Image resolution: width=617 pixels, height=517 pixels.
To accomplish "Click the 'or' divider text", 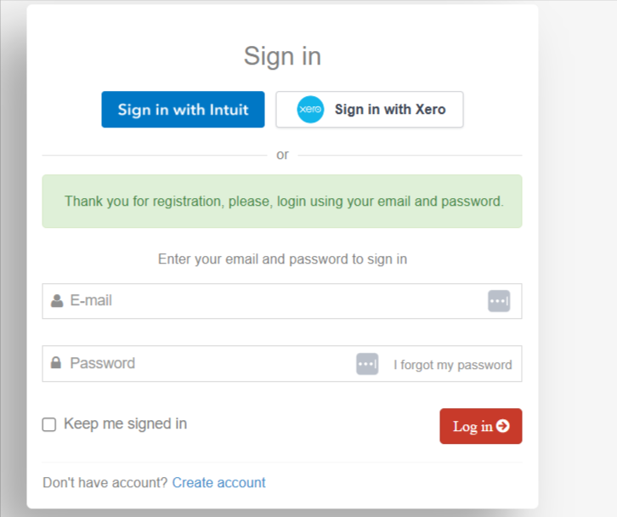I will point(282,155).
